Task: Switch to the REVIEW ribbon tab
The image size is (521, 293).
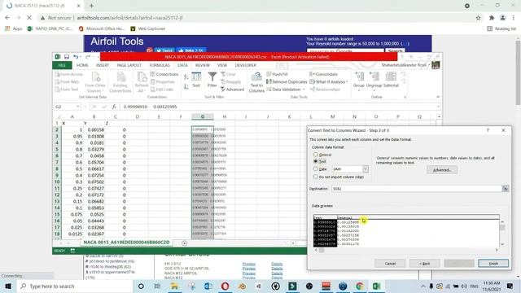Action: pyautogui.click(x=203, y=65)
